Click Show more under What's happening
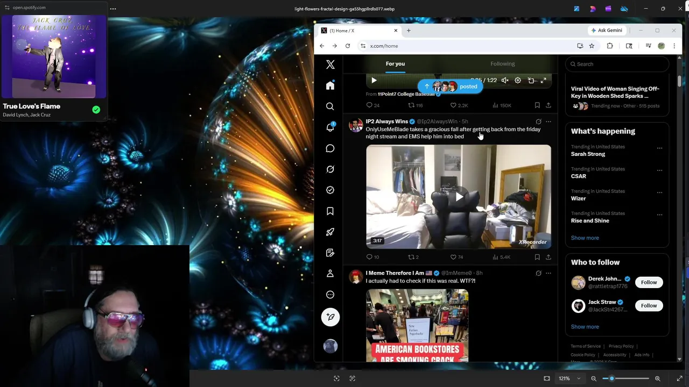The height and width of the screenshot is (387, 689). click(585, 238)
